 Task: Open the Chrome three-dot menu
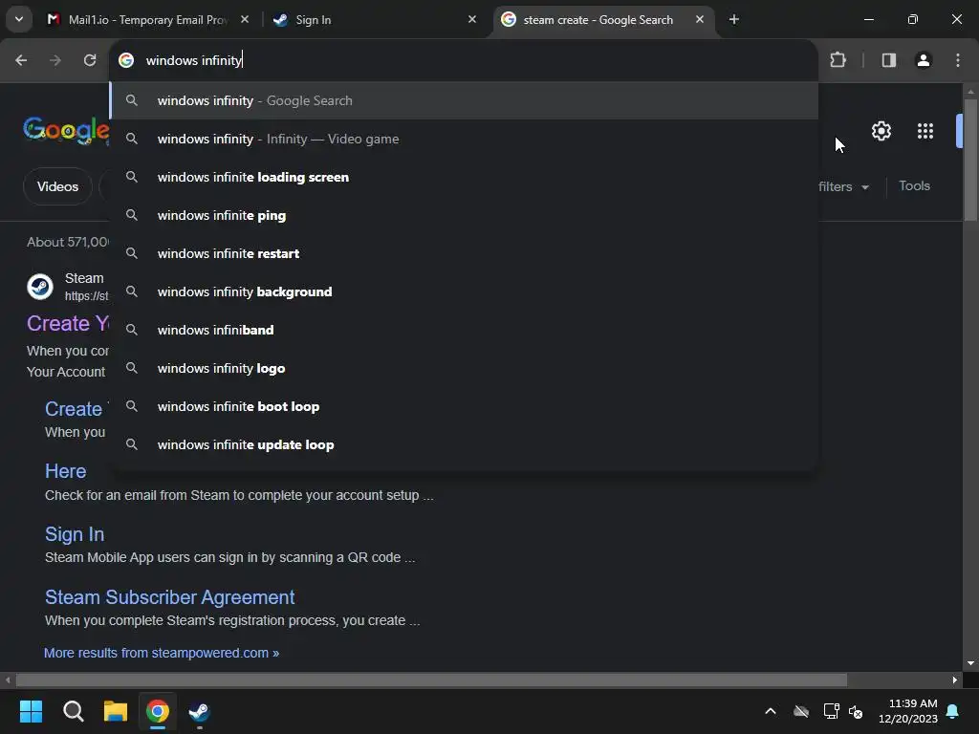tap(958, 60)
